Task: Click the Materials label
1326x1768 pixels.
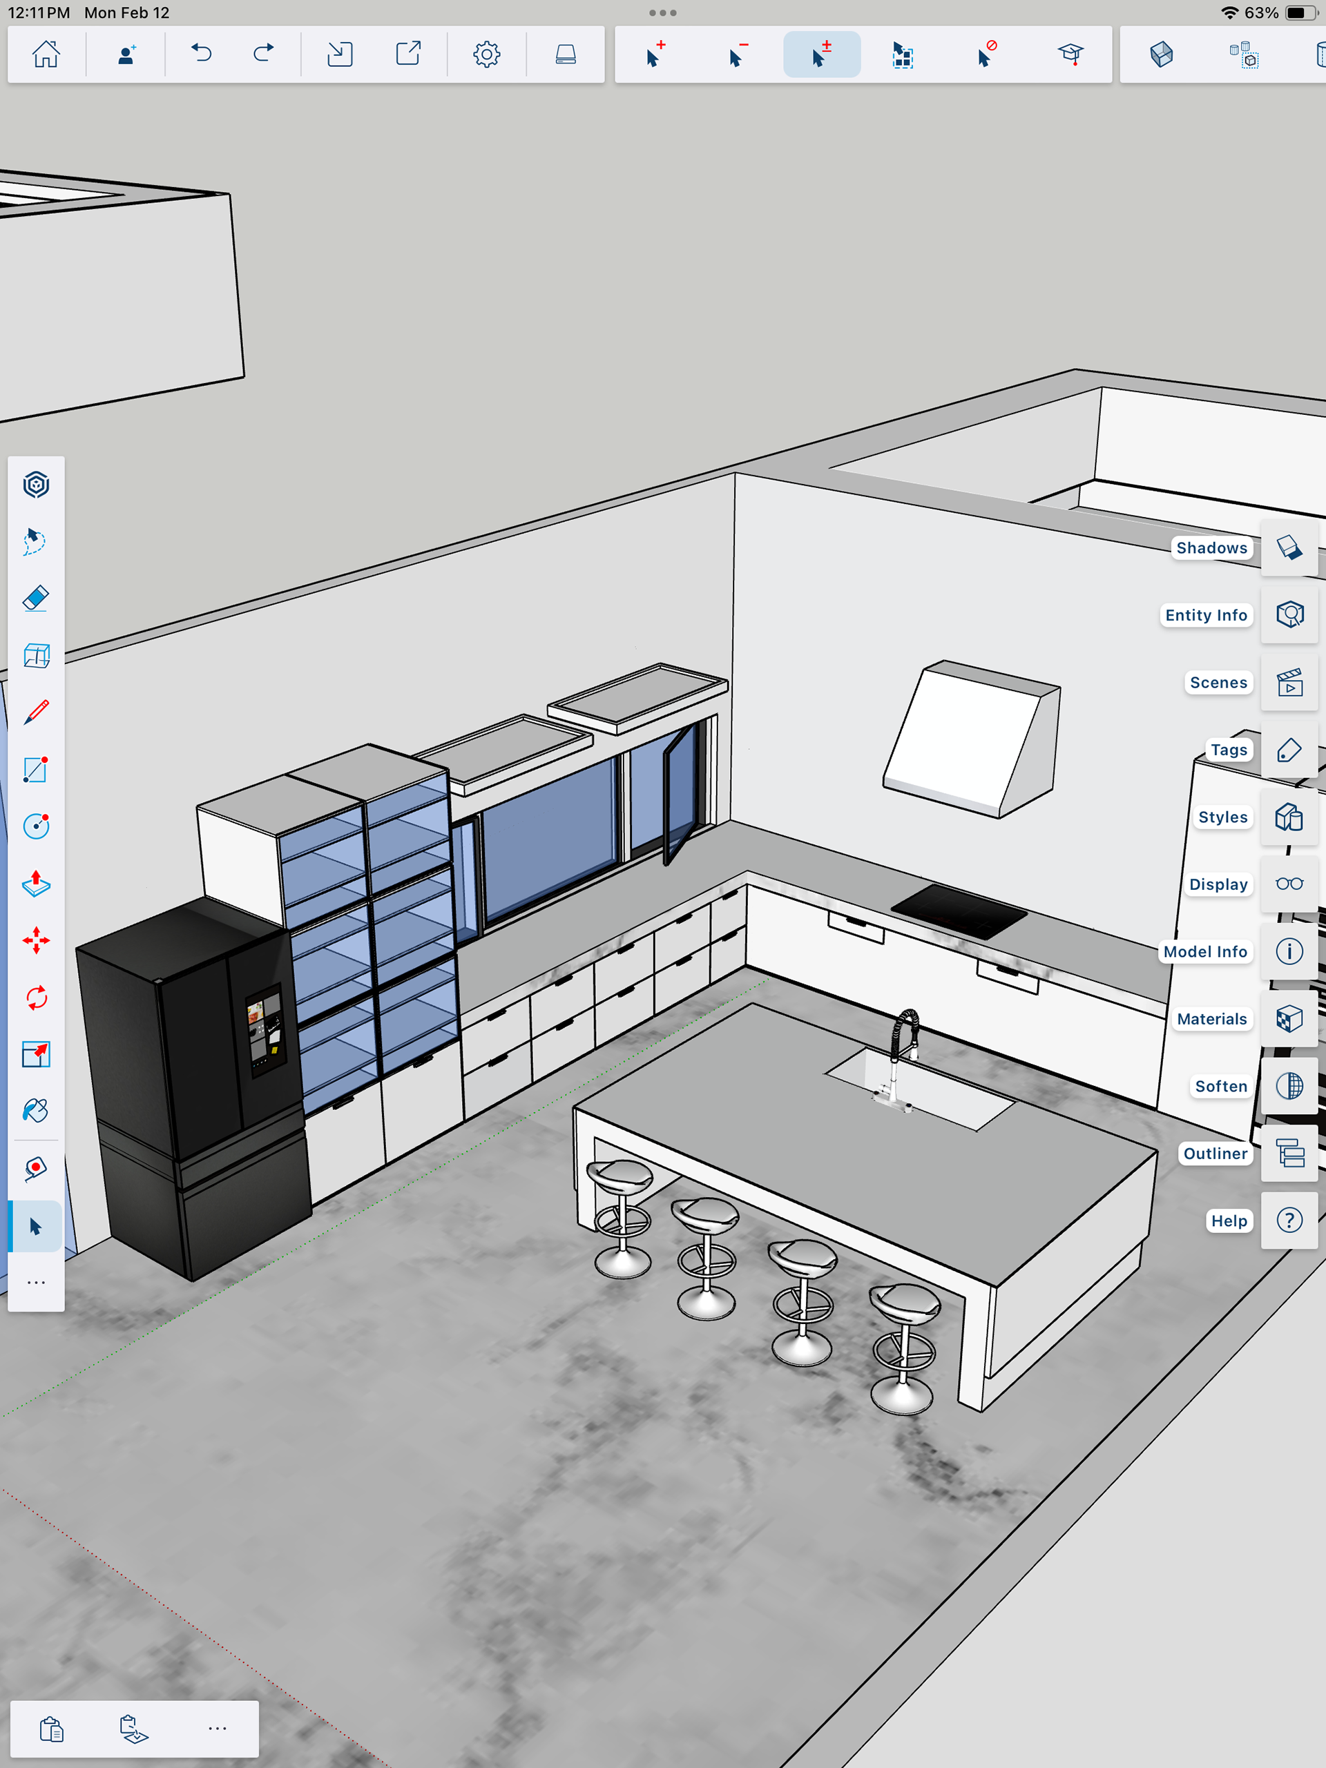Action: (1211, 1019)
